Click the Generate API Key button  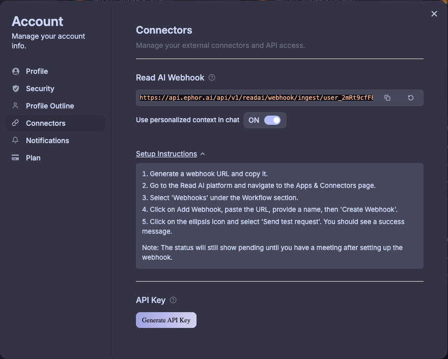pos(166,320)
